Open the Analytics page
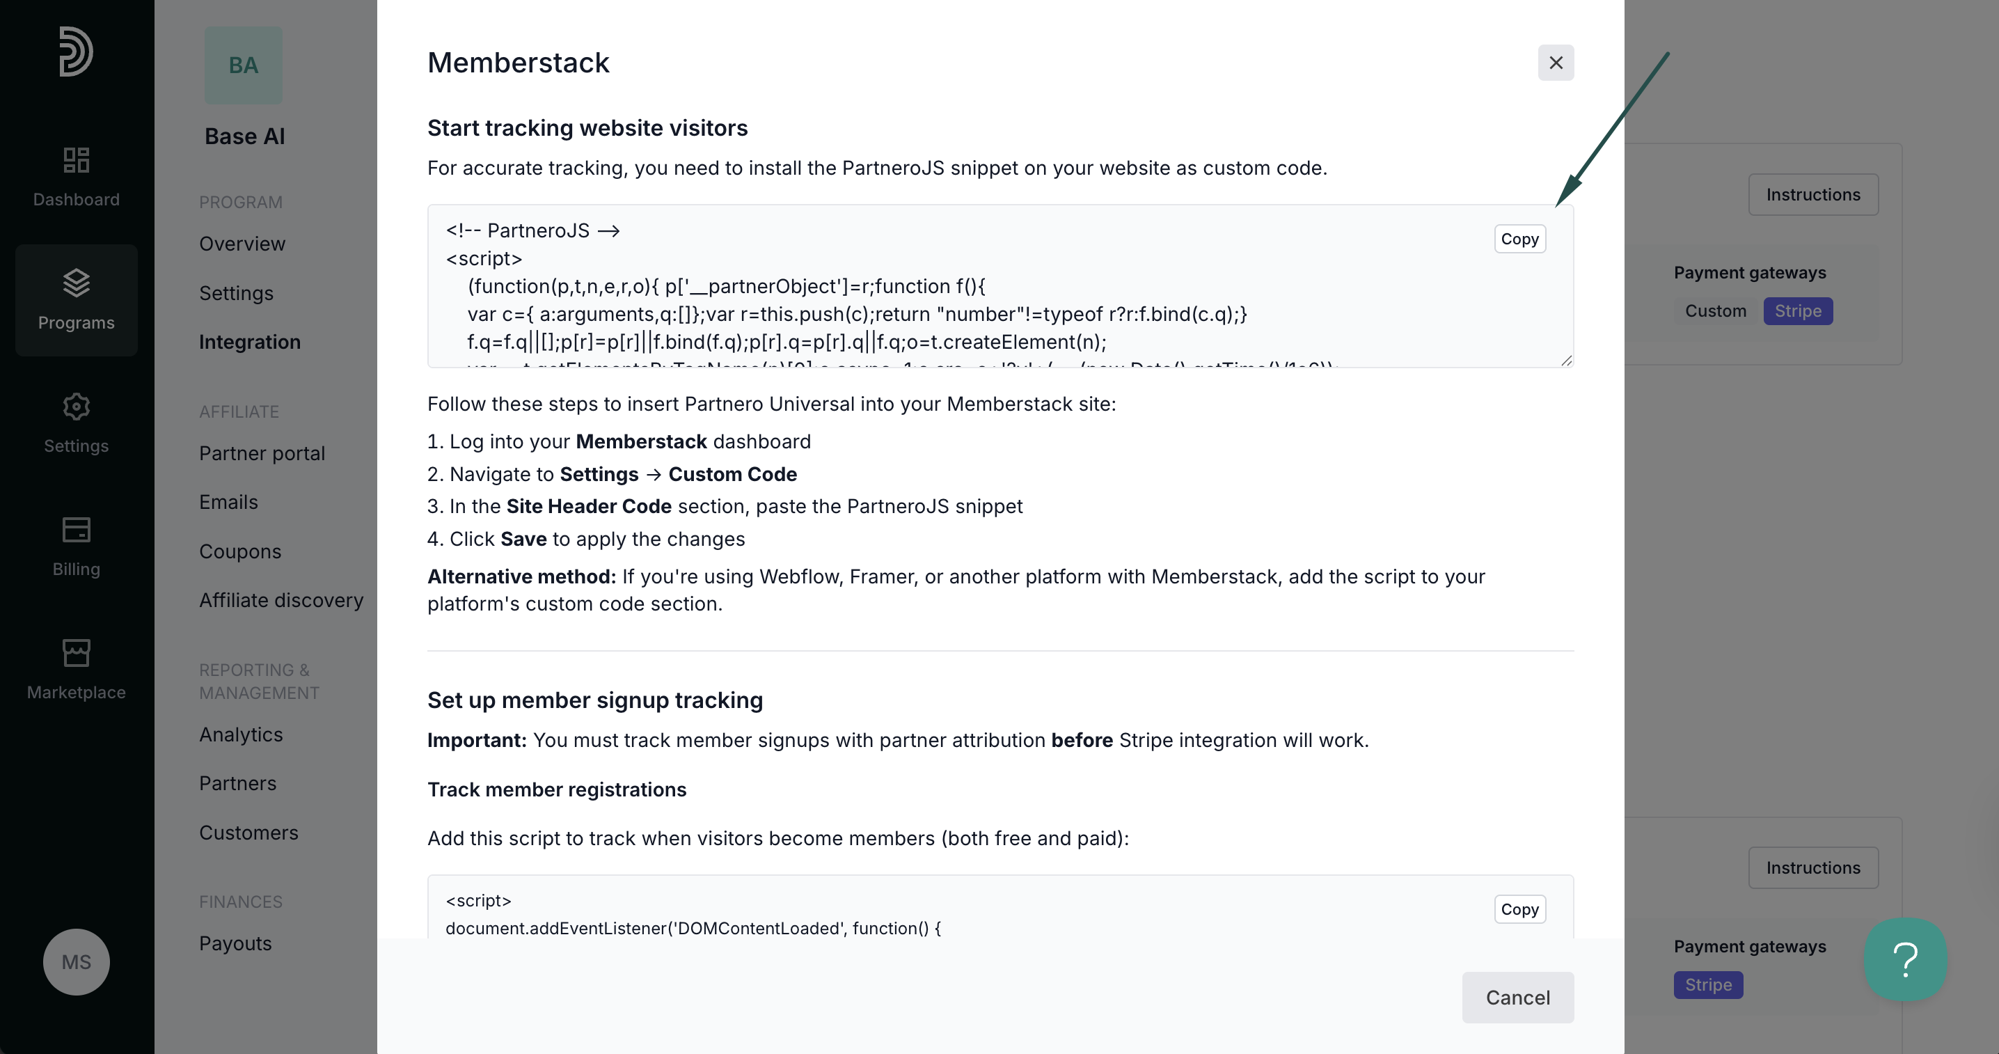This screenshot has width=1999, height=1054. coord(241,734)
